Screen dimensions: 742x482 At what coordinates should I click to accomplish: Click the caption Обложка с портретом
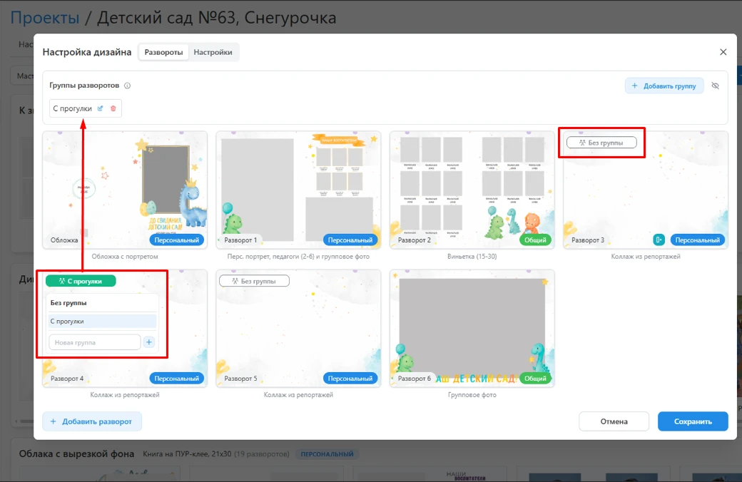(125, 257)
